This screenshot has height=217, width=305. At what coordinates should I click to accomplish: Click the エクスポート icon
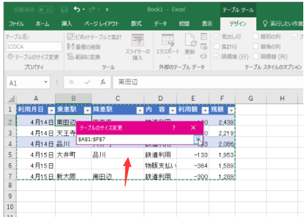click(168, 41)
